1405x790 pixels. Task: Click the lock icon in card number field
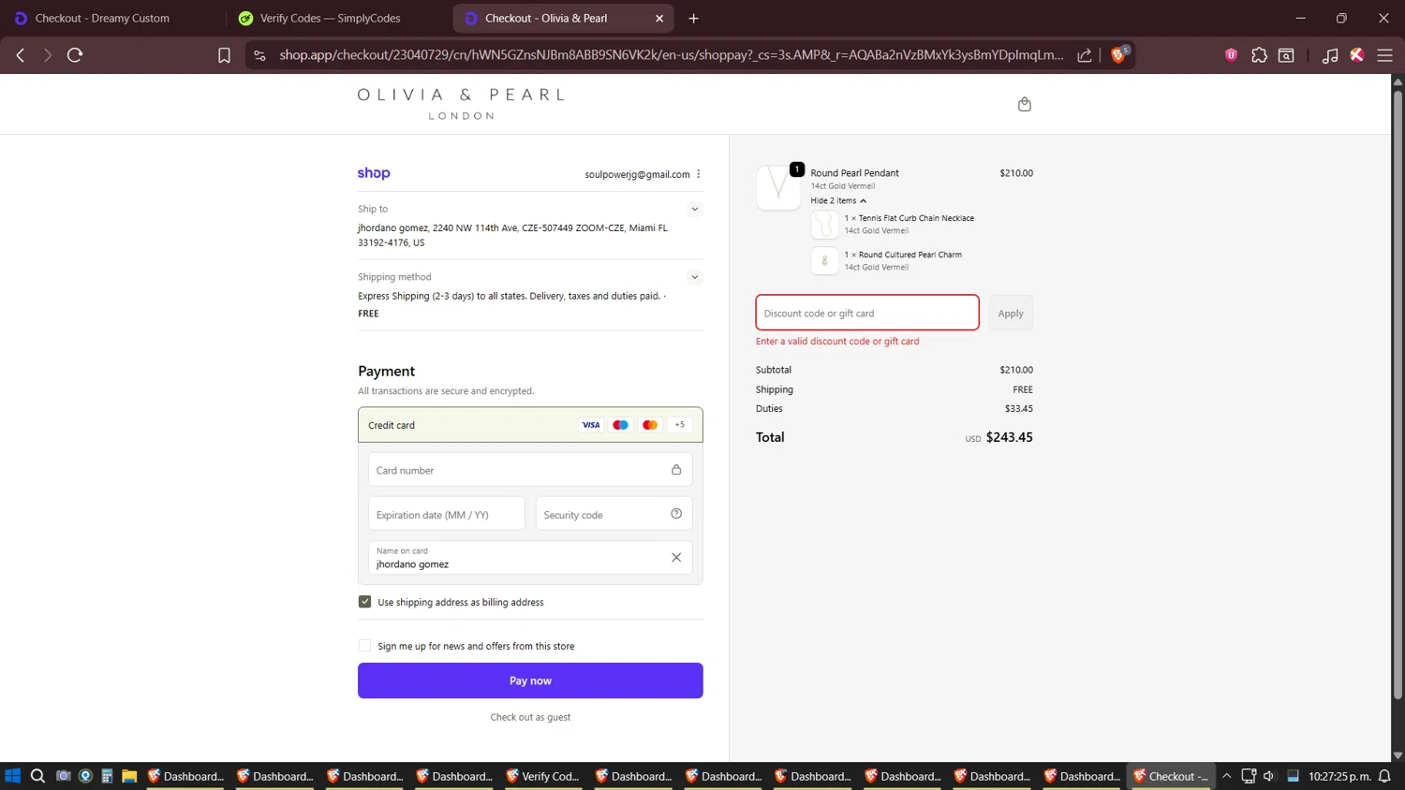[x=676, y=470]
